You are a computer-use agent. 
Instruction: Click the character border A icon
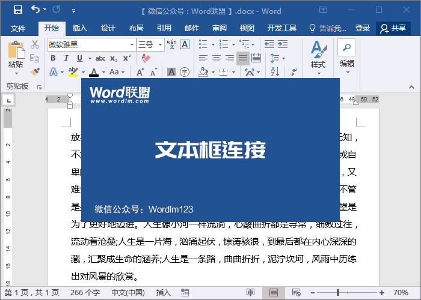point(185,44)
